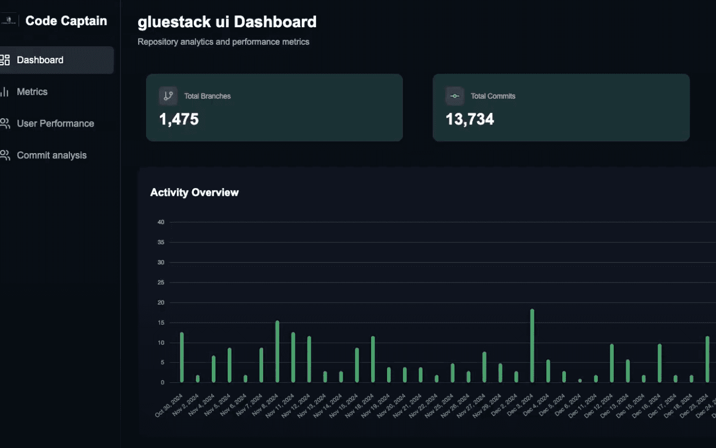Viewport: 716px width, 448px height.
Task: Click the Repository analytics and performance metrics subtitle
Action: (x=224, y=42)
